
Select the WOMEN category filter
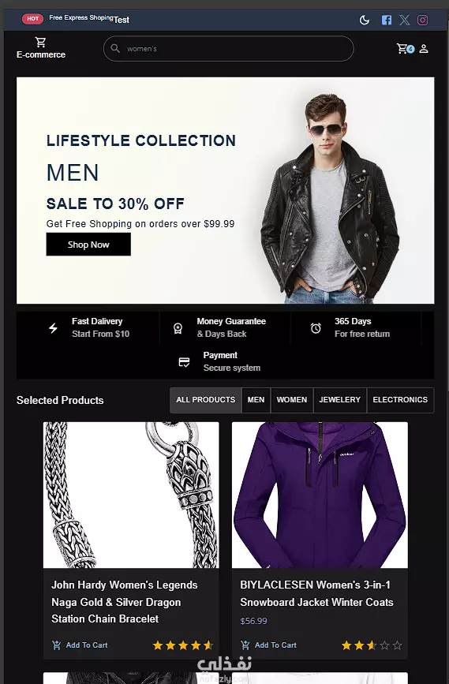(292, 400)
